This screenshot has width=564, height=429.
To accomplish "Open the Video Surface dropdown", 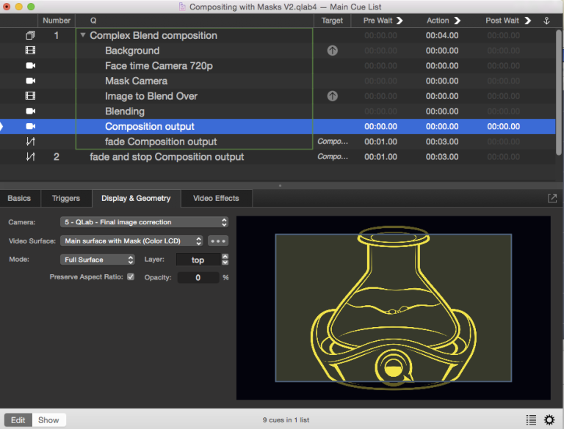I will (x=132, y=241).
